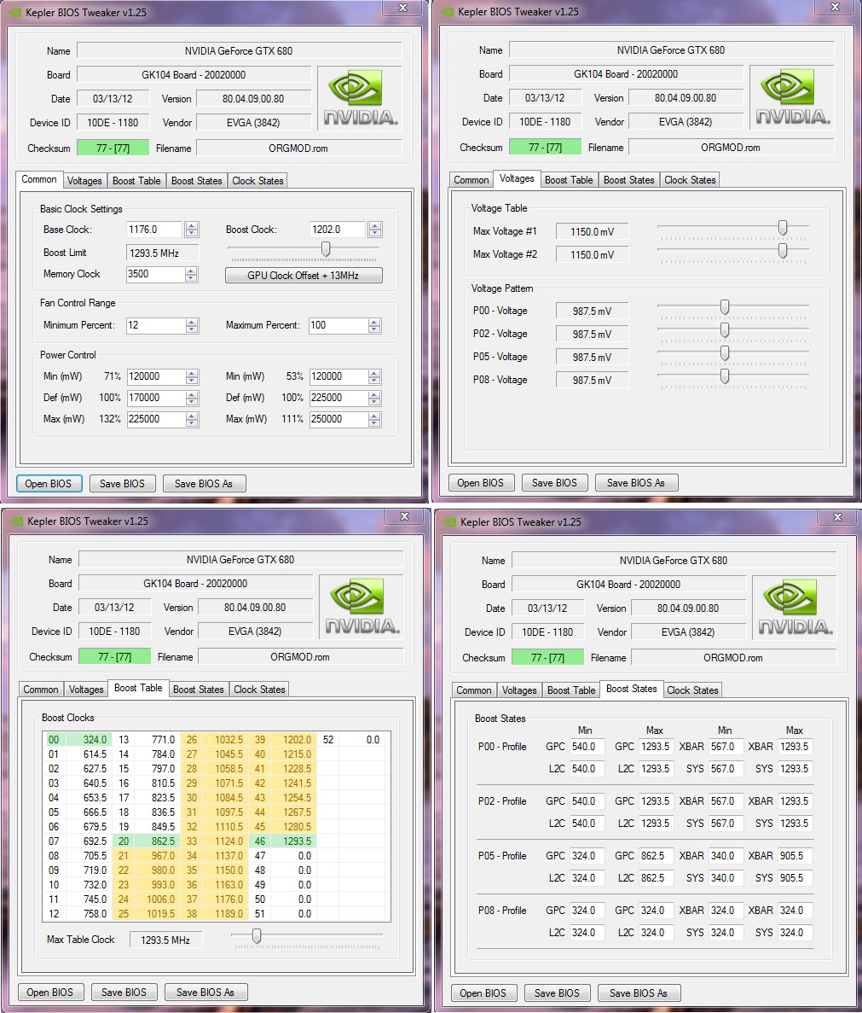Click the Base Clock spinner arrows
The image size is (862, 1013).
tap(192, 230)
